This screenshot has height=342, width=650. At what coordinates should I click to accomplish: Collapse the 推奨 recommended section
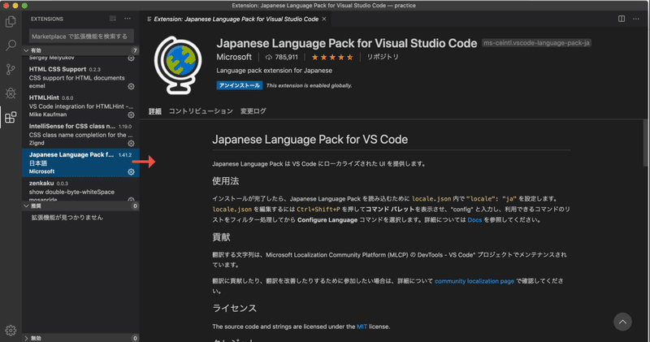tap(80, 206)
